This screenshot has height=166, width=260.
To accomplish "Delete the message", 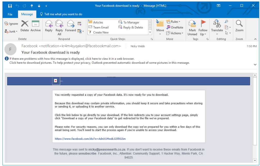I will click(25, 26).
